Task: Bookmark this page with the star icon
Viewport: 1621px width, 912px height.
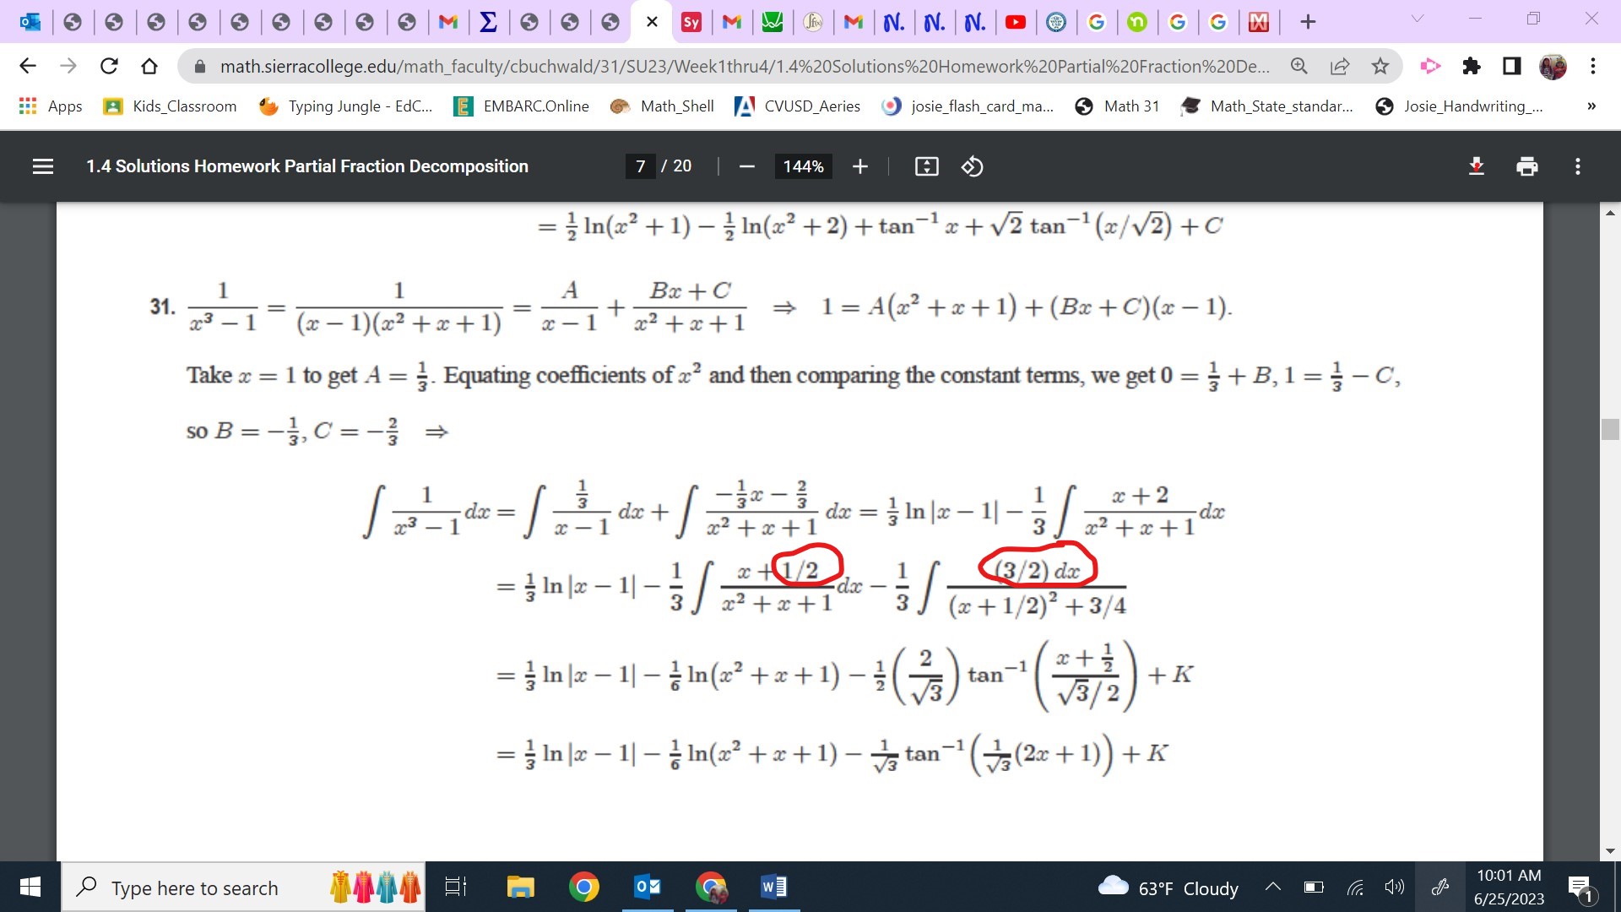Action: pos(1380,66)
